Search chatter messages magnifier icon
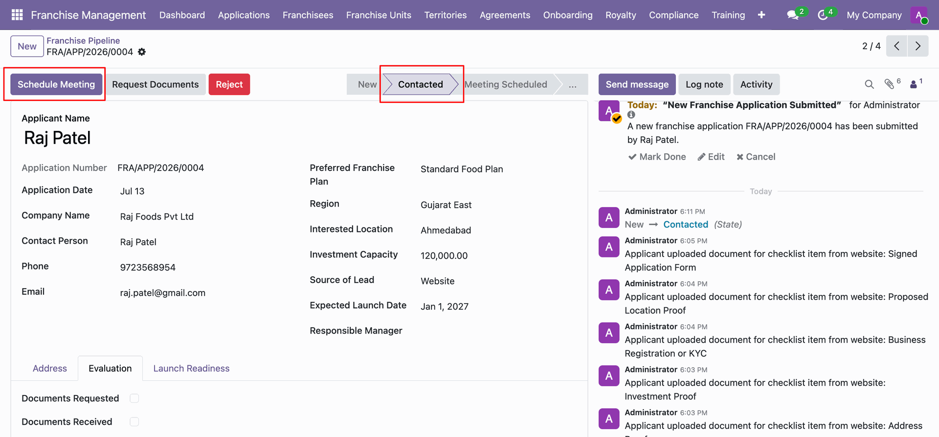Screen dimensions: 939x437 [x=869, y=84]
